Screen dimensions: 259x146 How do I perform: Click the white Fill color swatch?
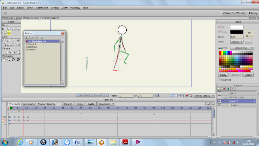(x=237, y=27)
